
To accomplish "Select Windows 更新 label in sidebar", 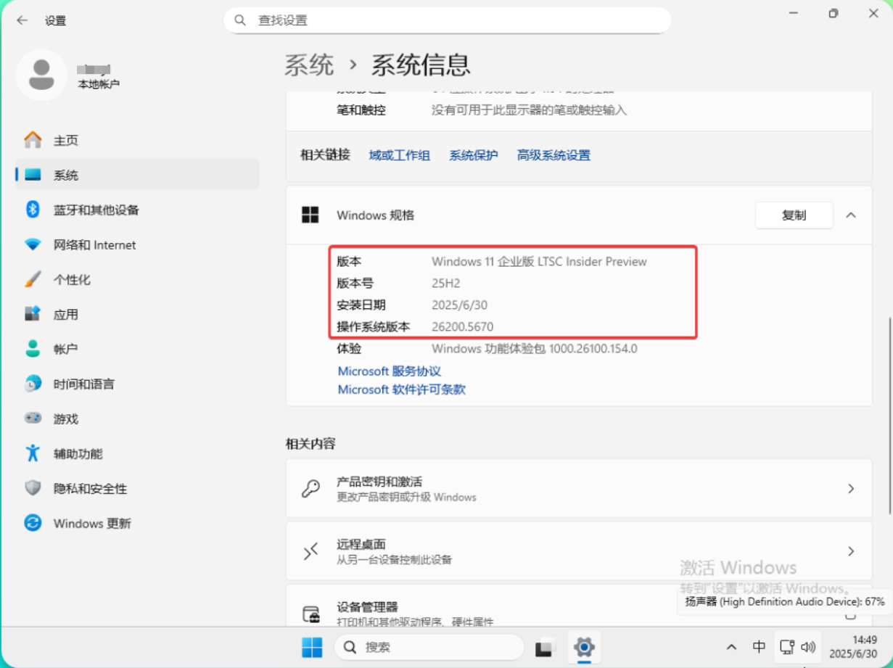I will [x=92, y=524].
